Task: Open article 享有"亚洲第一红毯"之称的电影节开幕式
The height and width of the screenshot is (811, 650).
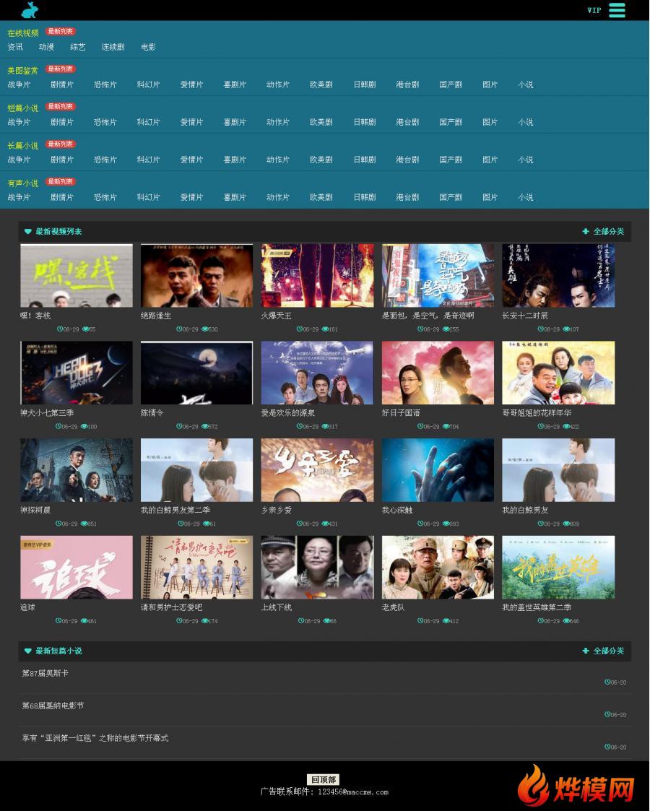Action: [x=95, y=738]
